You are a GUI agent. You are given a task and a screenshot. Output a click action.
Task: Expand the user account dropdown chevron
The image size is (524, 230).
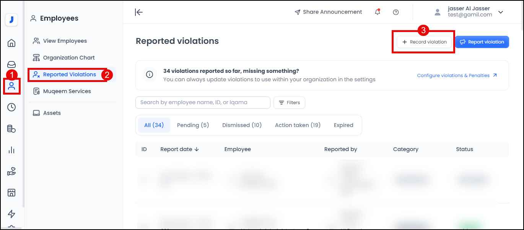tap(501, 12)
